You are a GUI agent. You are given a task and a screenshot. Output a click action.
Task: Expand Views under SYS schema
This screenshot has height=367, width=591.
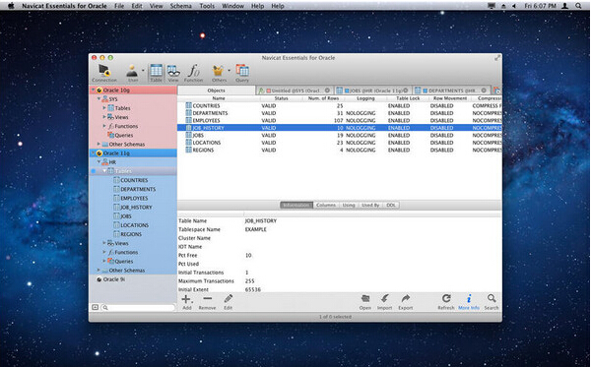[x=104, y=117]
